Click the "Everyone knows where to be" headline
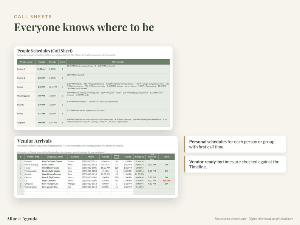This screenshot has height=225, width=300. [84, 27]
